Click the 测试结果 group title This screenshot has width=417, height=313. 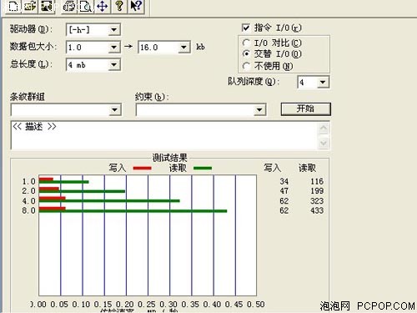pyautogui.click(x=169, y=158)
